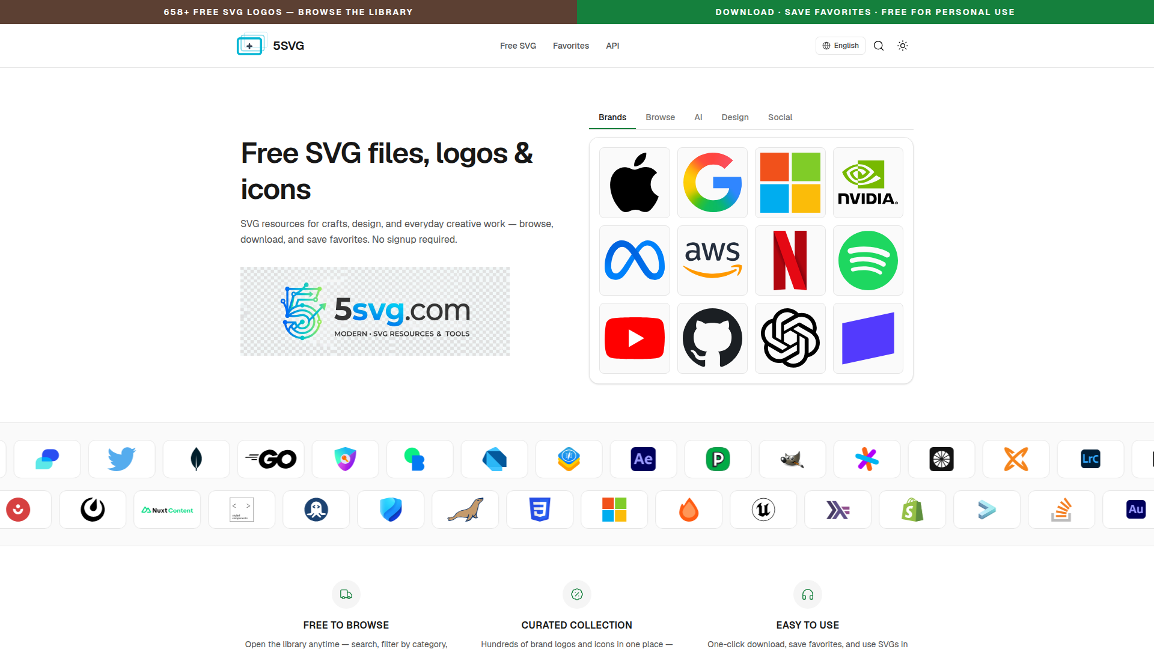Image resolution: width=1154 pixels, height=649 pixels.
Task: Open the GitHub logo tile
Action: coord(712,338)
